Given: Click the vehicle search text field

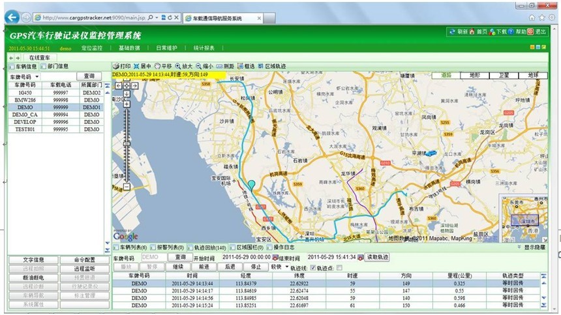Looking at the screenshot, I should [58, 76].
